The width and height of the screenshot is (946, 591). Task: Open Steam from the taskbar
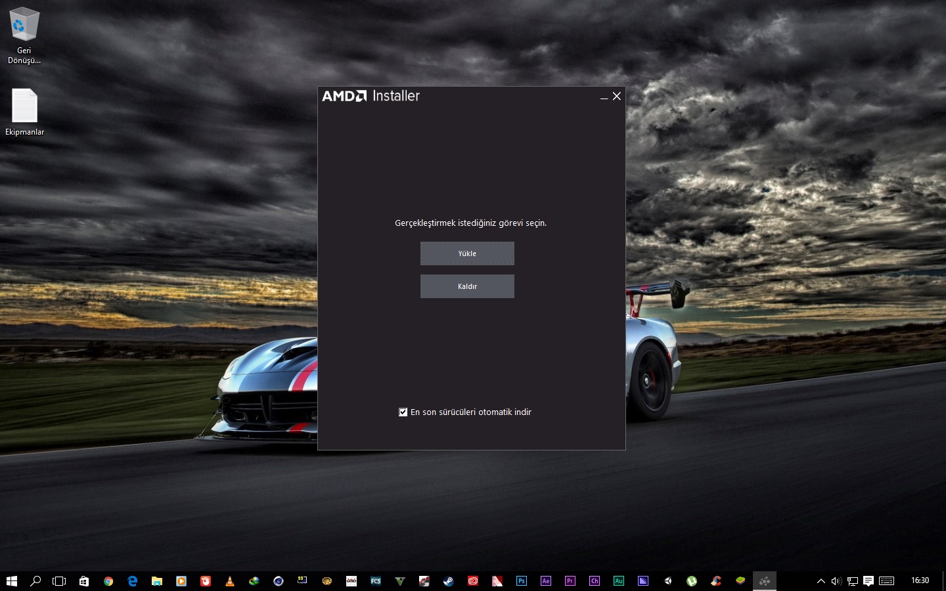[449, 581]
